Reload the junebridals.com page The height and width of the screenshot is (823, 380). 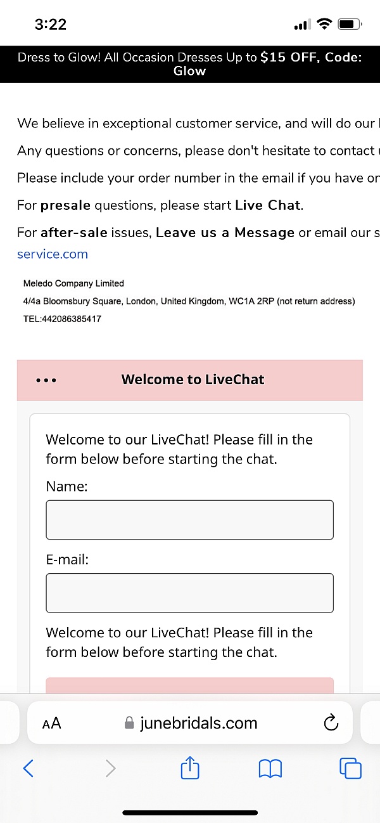(x=331, y=723)
